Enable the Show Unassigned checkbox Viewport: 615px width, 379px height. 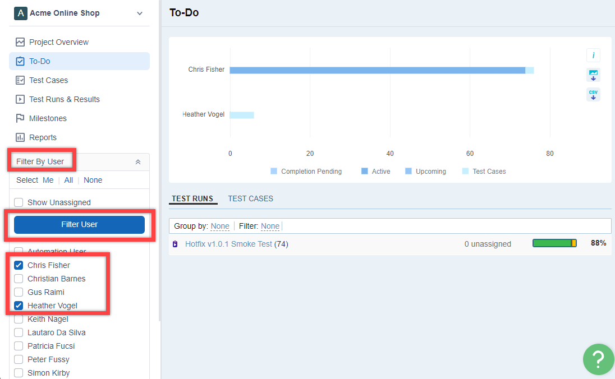19,202
